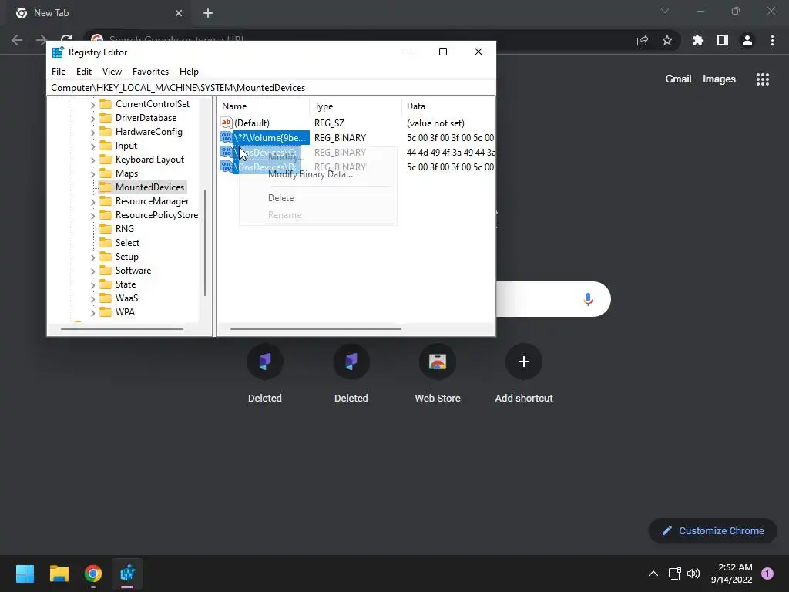
Task: Expand the Keyboard Layout key
Action: (x=92, y=160)
